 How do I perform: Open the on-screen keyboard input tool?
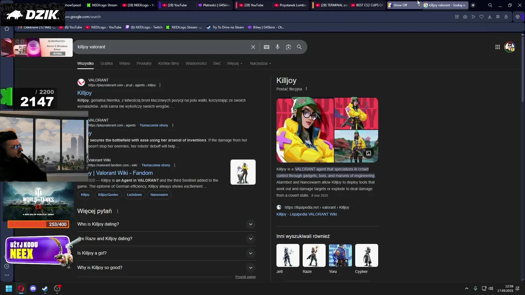pos(267,47)
